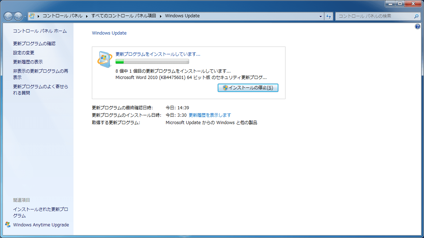Click the Windows Anytime Upgrade flag icon
The width and height of the screenshot is (424, 238).
(x=8, y=225)
